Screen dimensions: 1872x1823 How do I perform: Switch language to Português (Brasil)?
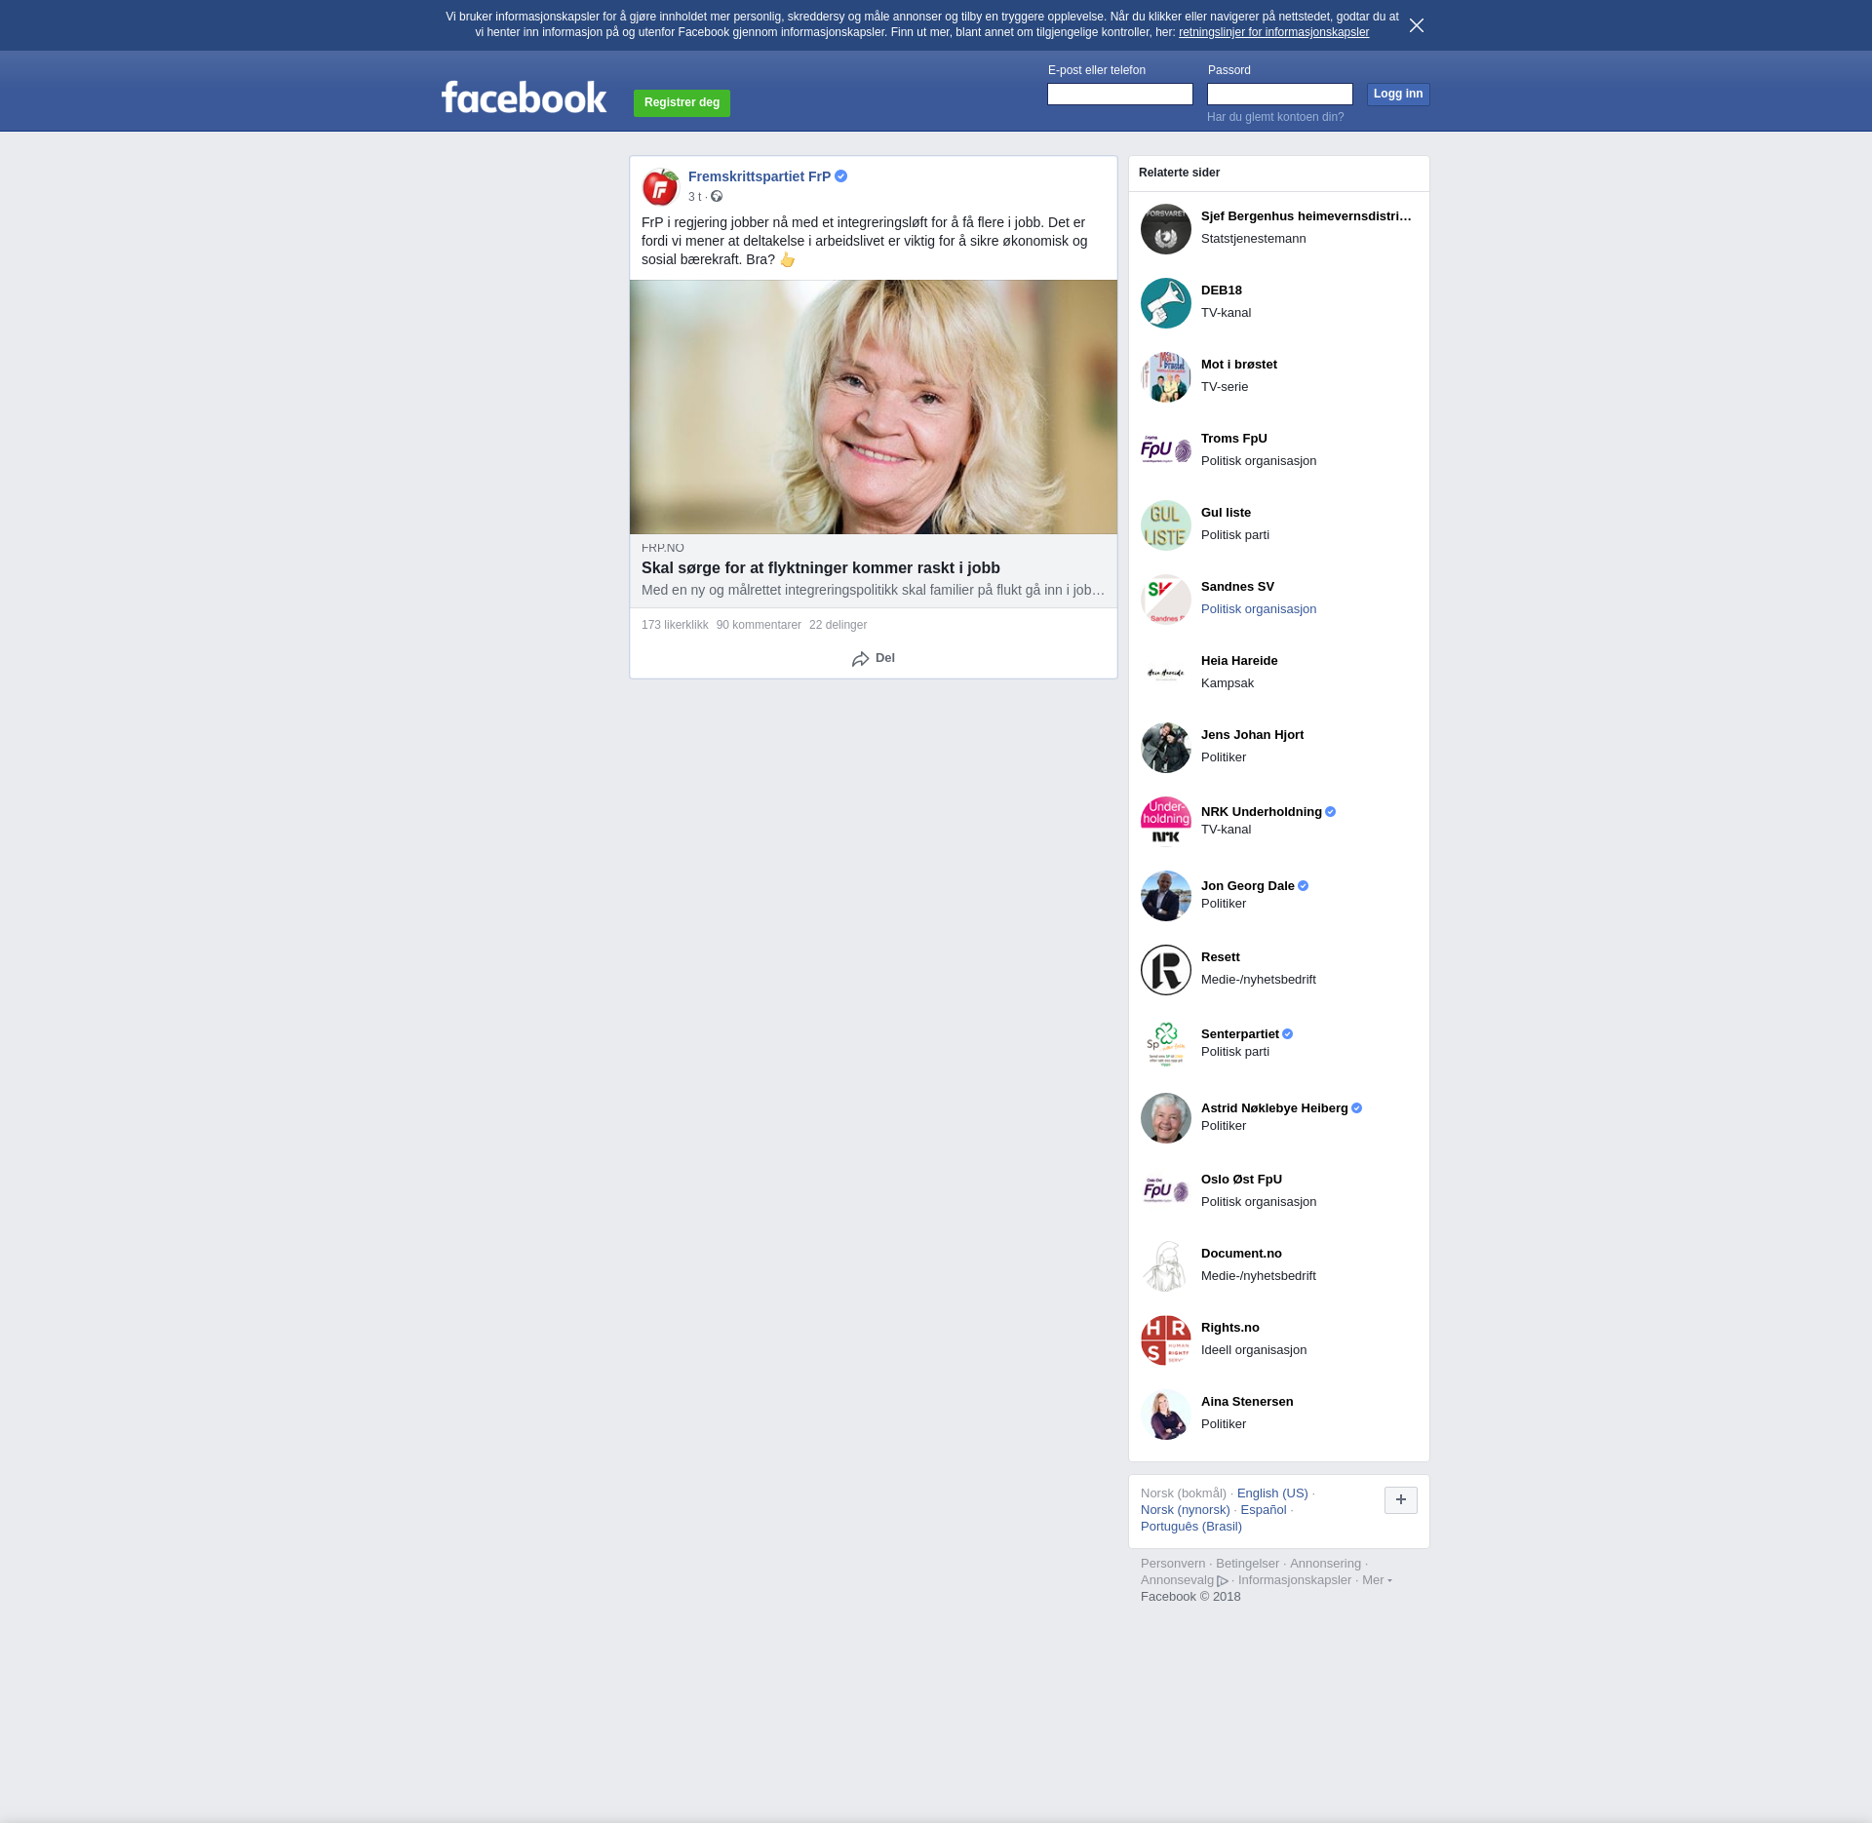tap(1191, 1527)
